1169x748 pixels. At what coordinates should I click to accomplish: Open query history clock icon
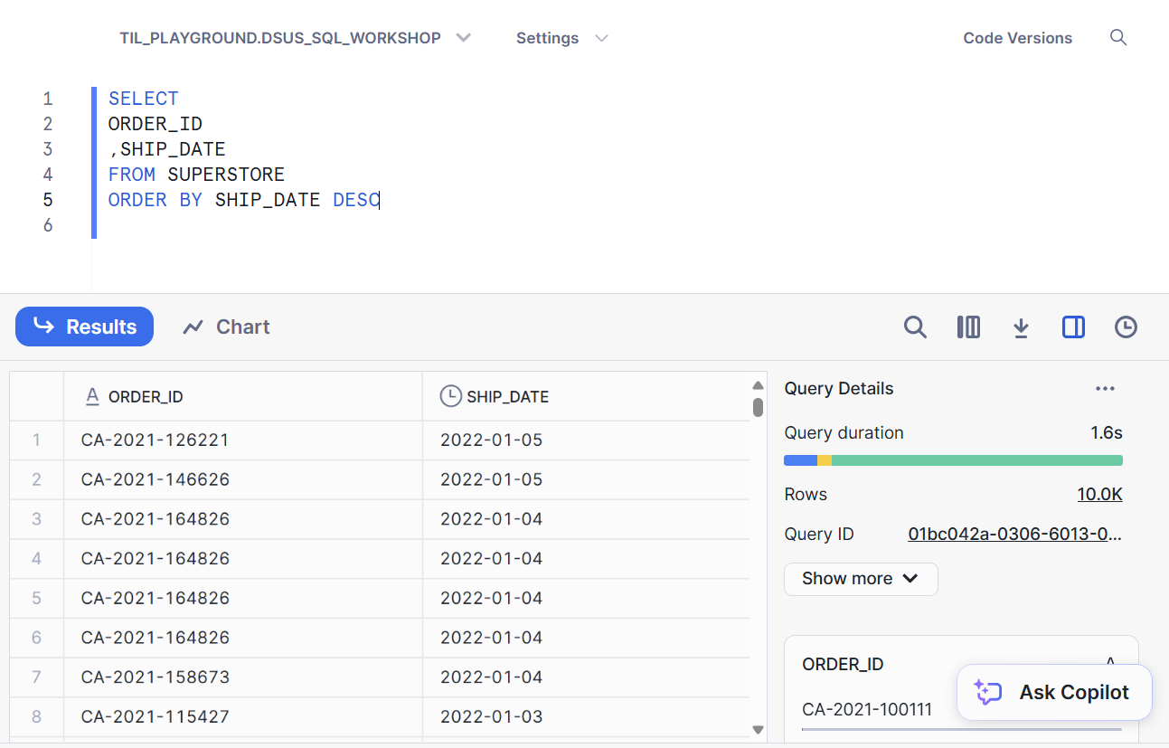pos(1126,327)
